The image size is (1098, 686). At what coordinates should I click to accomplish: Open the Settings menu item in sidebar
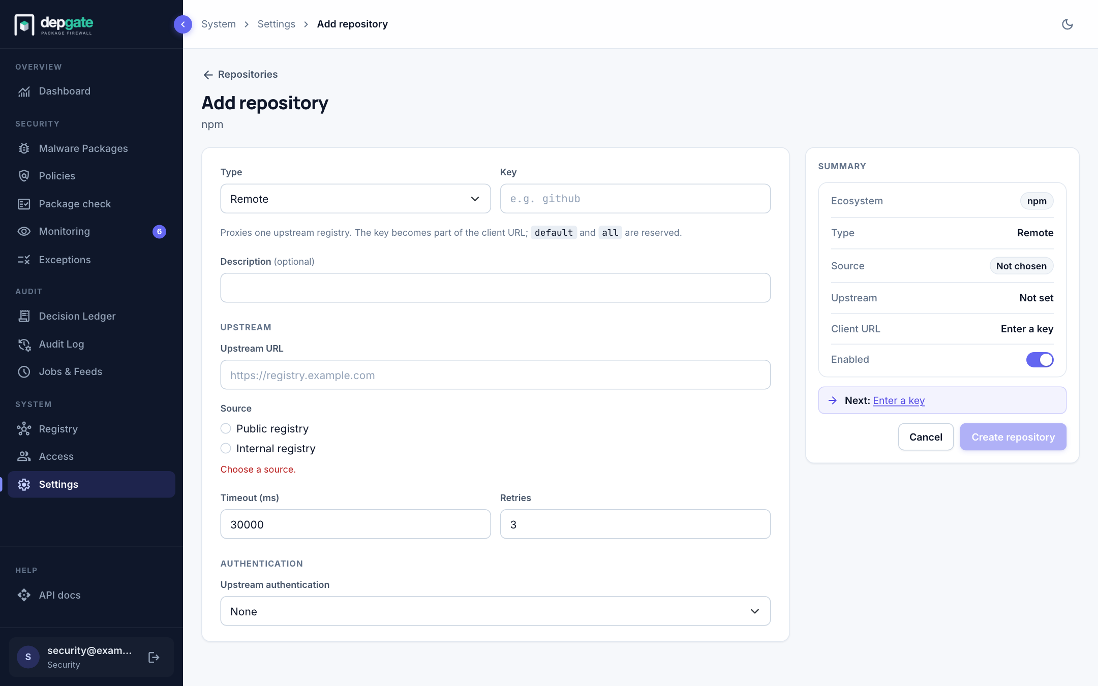pos(91,484)
